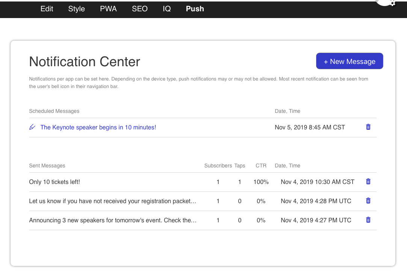Viewport: 407px width, 275px height.
Task: Trash the registration packet sent message
Action: (x=368, y=201)
